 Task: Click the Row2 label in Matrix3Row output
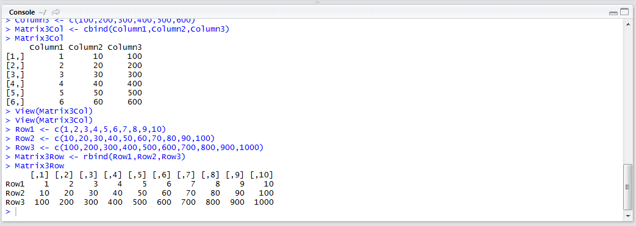[15, 193]
